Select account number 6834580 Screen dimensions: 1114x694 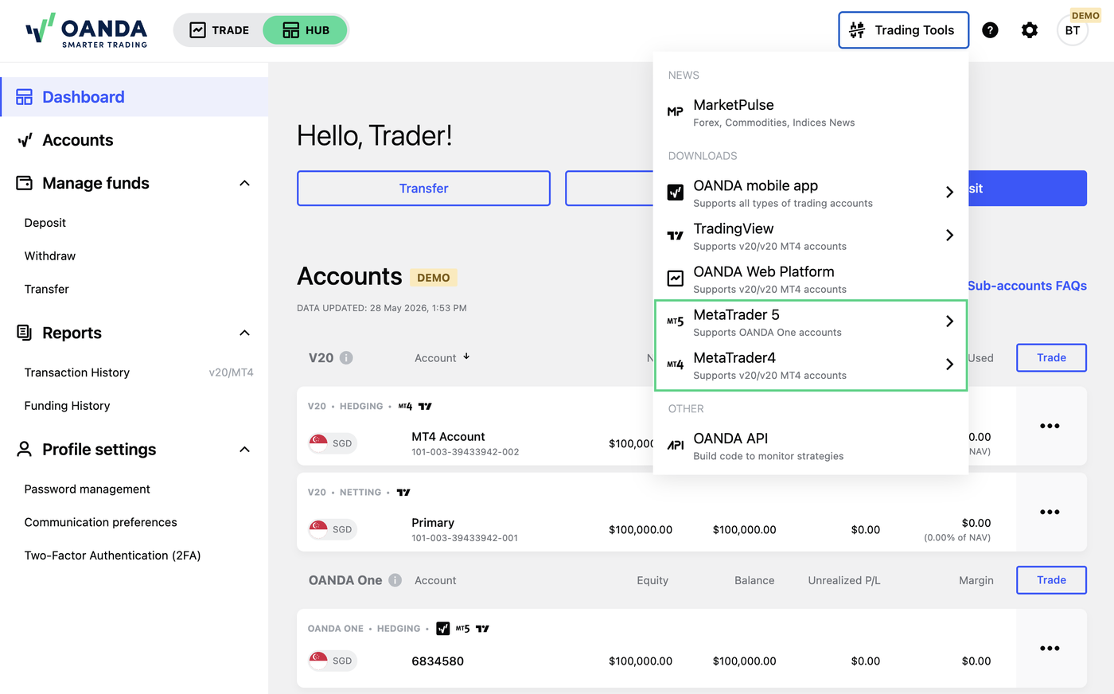[x=438, y=661]
